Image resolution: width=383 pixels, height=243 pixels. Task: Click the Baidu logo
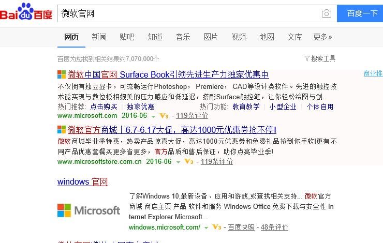(x=26, y=12)
